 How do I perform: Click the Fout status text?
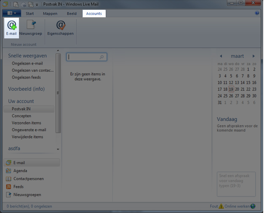[x=214, y=206]
